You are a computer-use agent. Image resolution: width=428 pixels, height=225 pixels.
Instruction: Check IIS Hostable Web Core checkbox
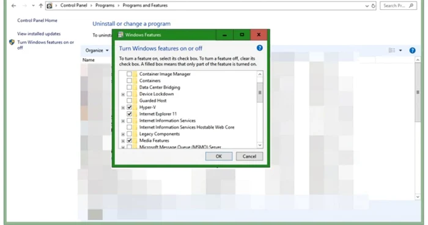tap(130, 127)
